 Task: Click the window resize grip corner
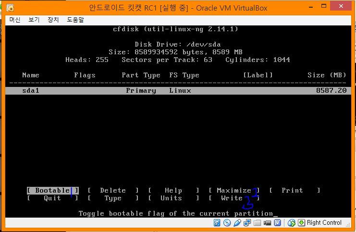point(348,225)
